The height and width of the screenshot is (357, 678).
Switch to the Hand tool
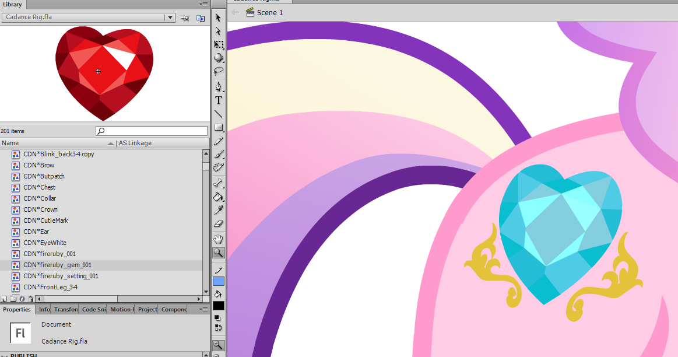(x=219, y=239)
